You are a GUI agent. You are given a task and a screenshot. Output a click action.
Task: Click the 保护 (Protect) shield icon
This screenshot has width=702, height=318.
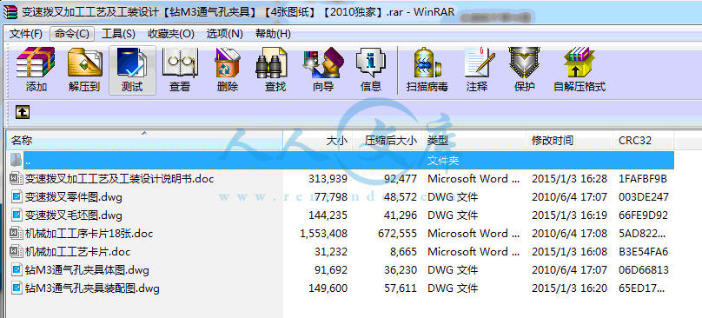(524, 63)
